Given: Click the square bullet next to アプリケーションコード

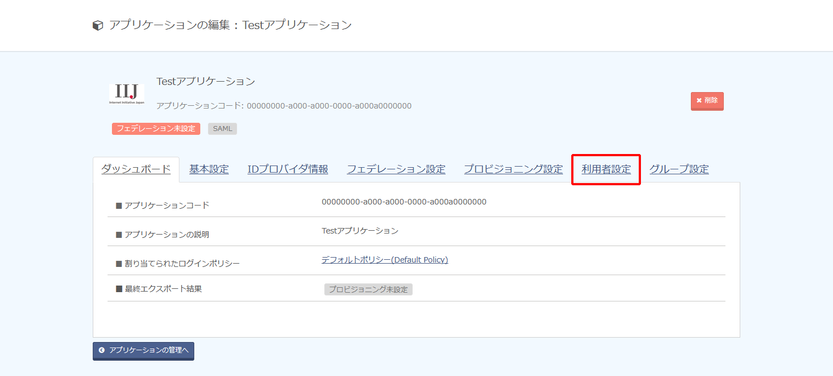Looking at the screenshot, I should tap(119, 206).
